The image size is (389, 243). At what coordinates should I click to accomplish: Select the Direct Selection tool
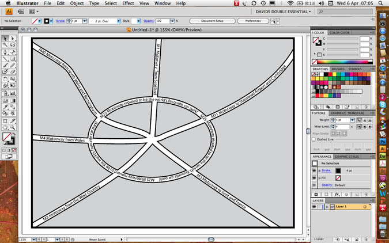coord(13,38)
